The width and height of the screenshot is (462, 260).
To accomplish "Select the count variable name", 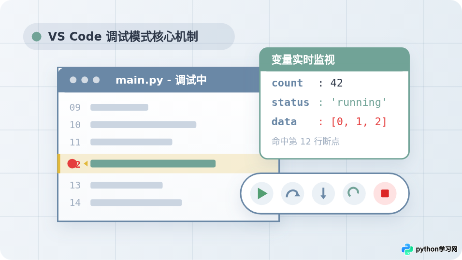I will [287, 83].
